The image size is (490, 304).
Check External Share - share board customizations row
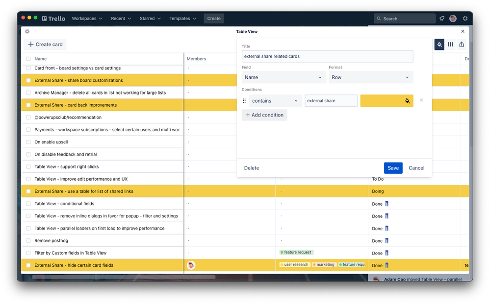28,80
